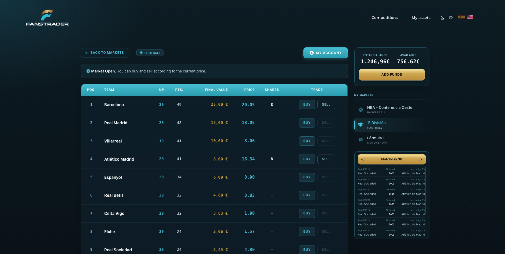The image size is (505, 254).
Task: Click the logout icon in header
Action: coord(451,18)
